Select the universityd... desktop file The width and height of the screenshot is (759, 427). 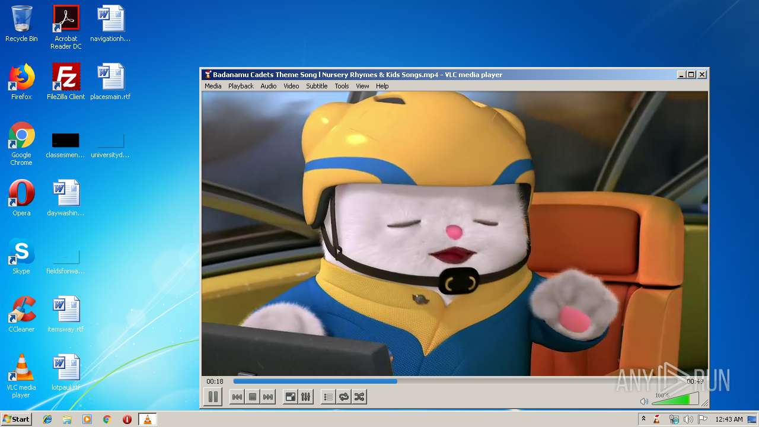pos(110,146)
